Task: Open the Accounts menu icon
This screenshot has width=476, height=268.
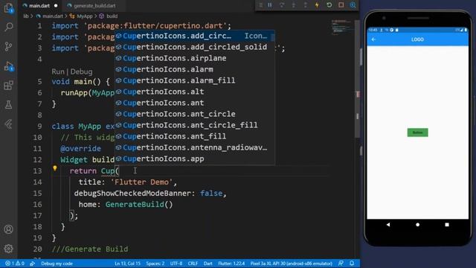Action: pos(8,229)
